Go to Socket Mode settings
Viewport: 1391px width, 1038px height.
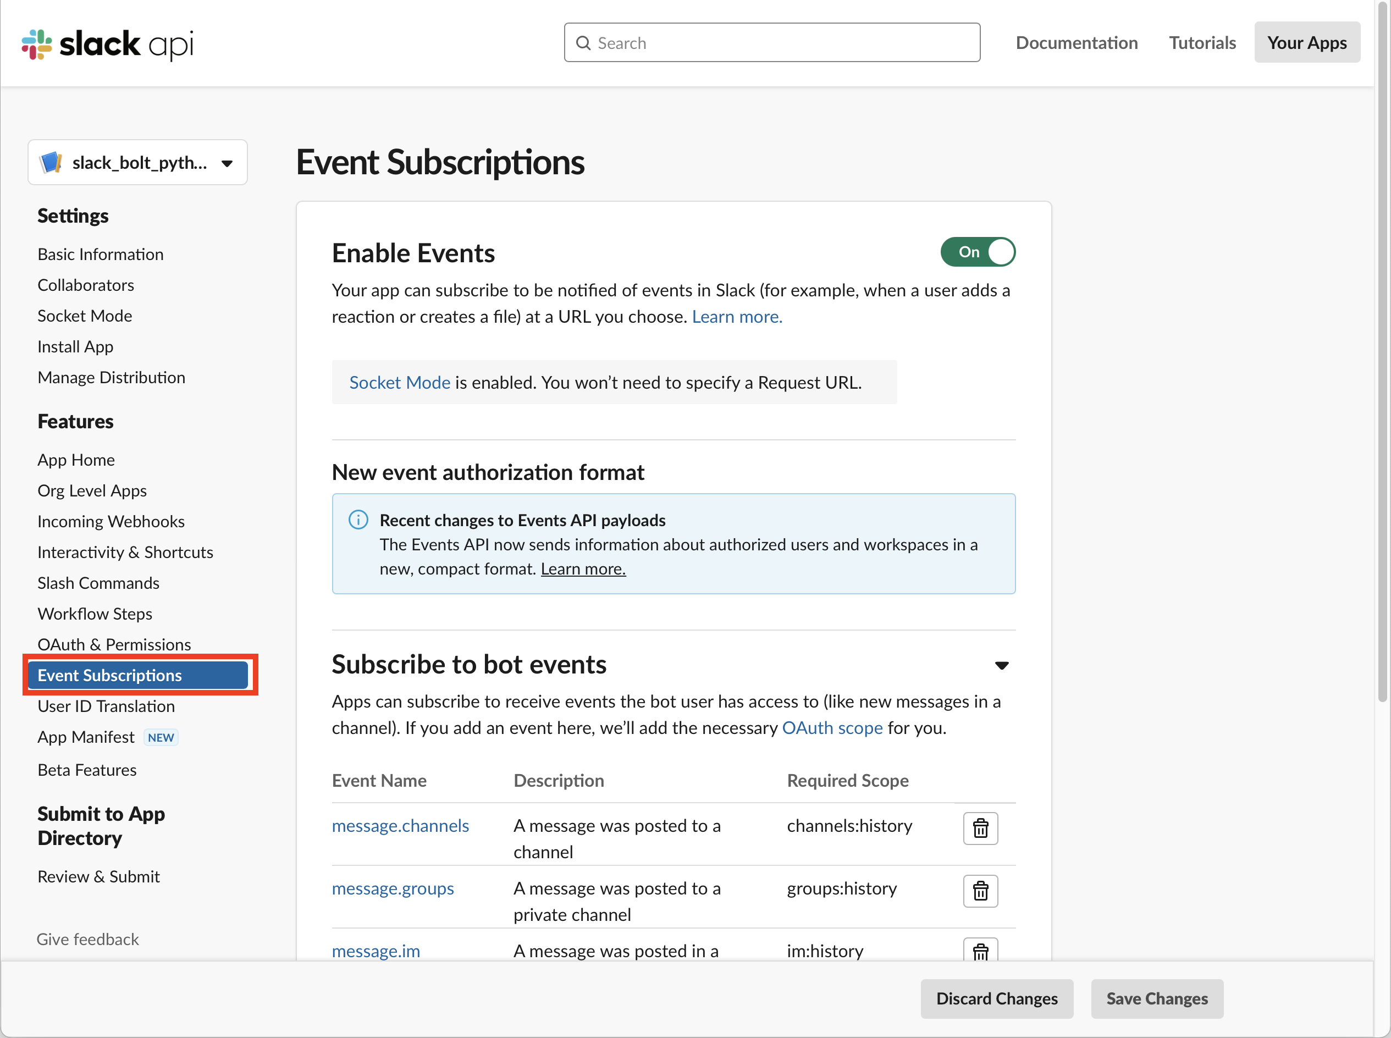point(85,316)
